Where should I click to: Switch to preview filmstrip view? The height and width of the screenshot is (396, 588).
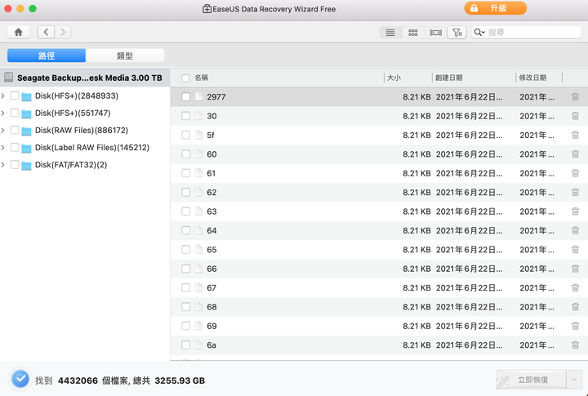[x=435, y=33]
